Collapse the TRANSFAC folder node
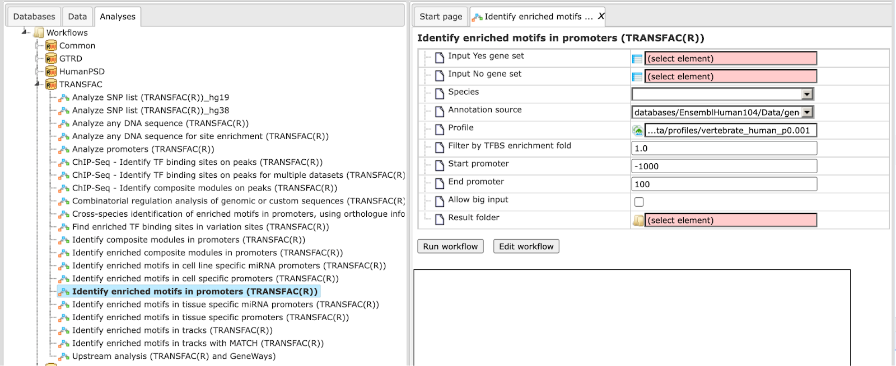This screenshot has height=366, width=896. click(38, 84)
